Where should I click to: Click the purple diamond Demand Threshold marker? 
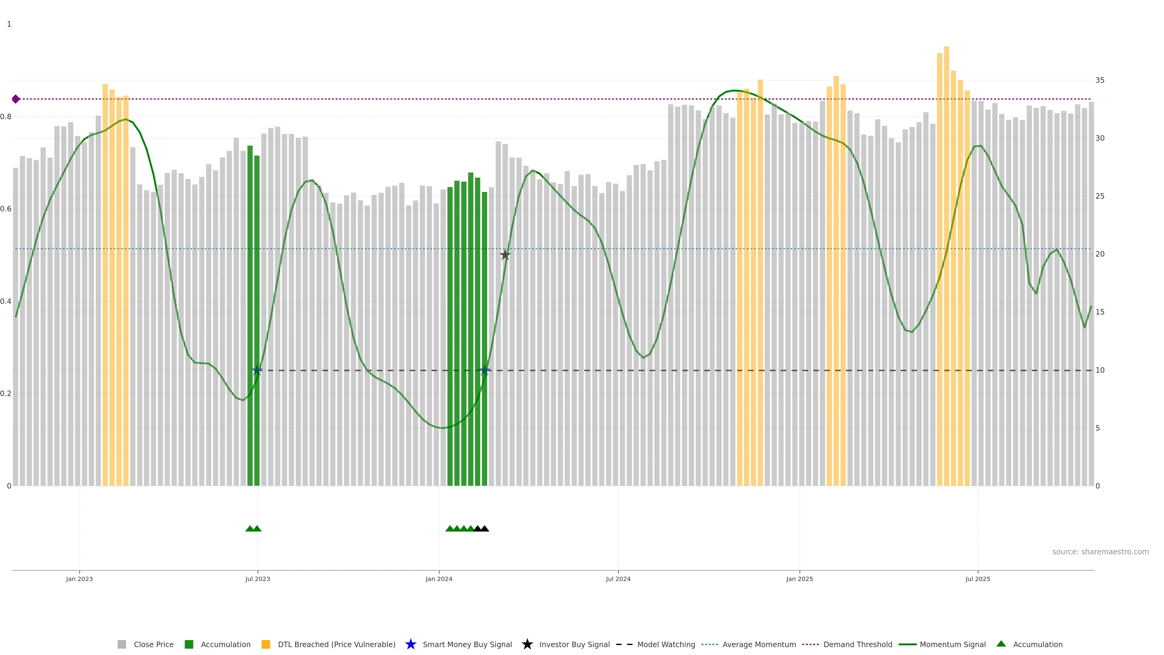(16, 99)
